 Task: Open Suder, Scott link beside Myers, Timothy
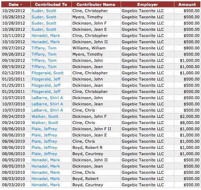pyautogui.click(x=44, y=17)
